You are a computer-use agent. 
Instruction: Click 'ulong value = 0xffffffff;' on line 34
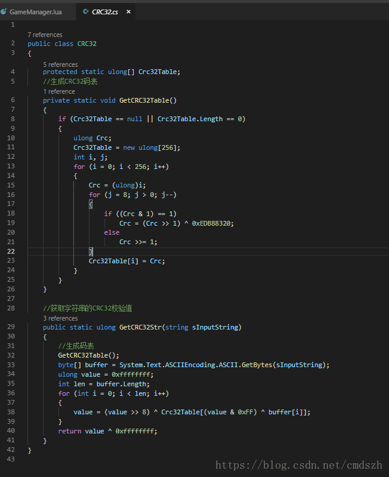pyautogui.click(x=106, y=374)
